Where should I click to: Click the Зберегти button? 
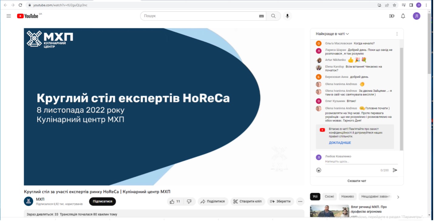[280, 201]
